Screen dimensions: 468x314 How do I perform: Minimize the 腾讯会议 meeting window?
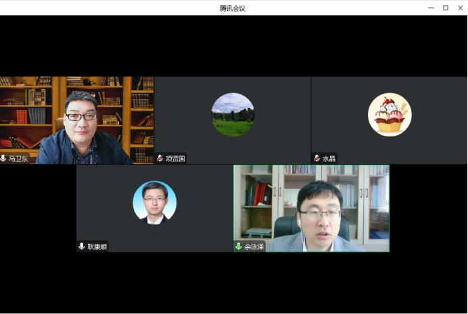coord(431,8)
